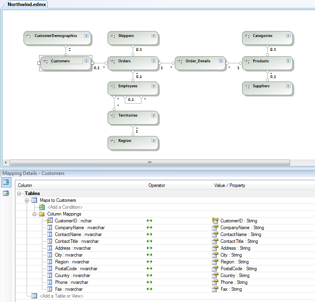The image size is (315, 302).
Task: Select the City : nvarchar column row
Action: click(69, 255)
